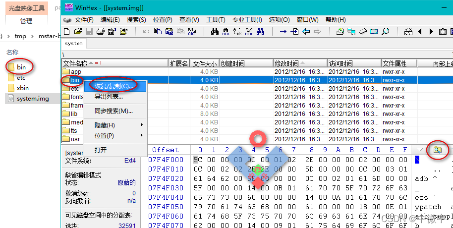
Task: Choose 打开 in the context menu
Action: click(115, 150)
